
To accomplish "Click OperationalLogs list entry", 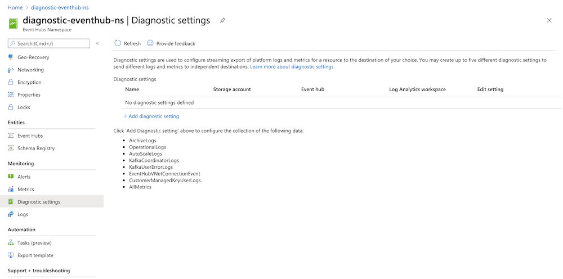I will [148, 147].
